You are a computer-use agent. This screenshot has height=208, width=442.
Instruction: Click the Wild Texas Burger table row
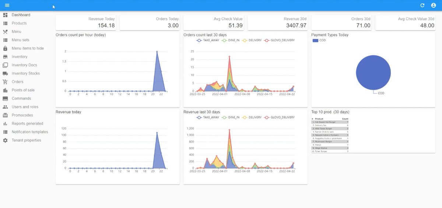pos(330,129)
